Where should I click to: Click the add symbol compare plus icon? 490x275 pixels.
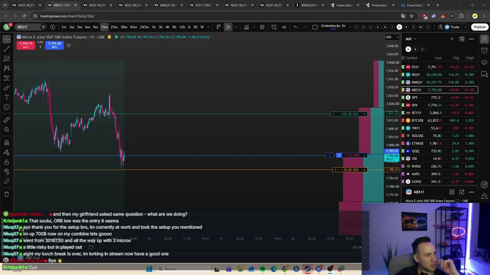(52, 27)
